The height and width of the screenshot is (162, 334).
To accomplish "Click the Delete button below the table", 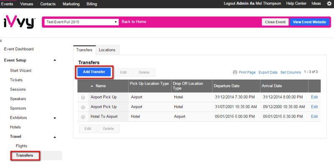I will 109,129.
